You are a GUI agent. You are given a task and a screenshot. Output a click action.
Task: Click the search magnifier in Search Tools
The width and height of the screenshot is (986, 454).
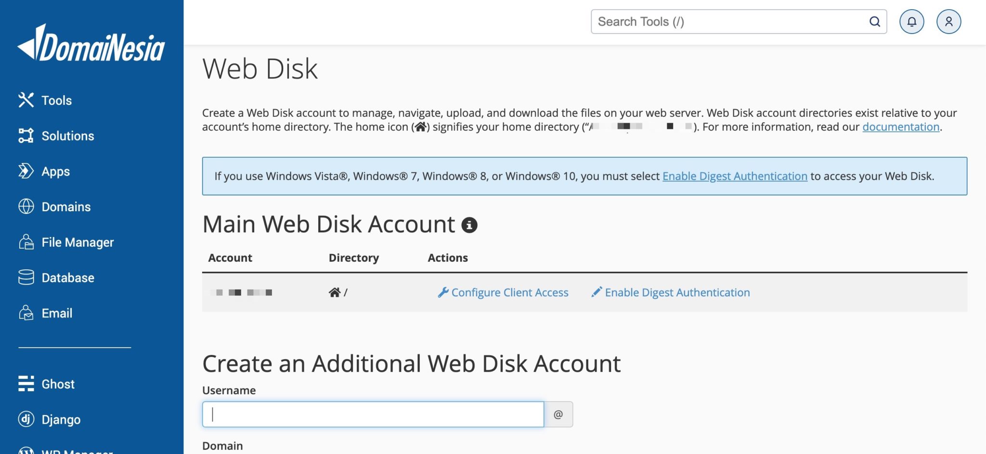click(x=874, y=21)
